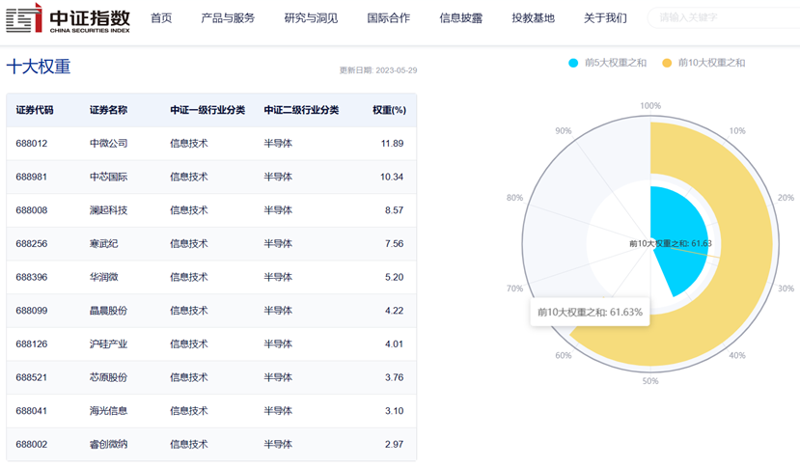Viewport: 800px width, 467px height.
Task: Click security name 寒武纪
Action: [104, 244]
